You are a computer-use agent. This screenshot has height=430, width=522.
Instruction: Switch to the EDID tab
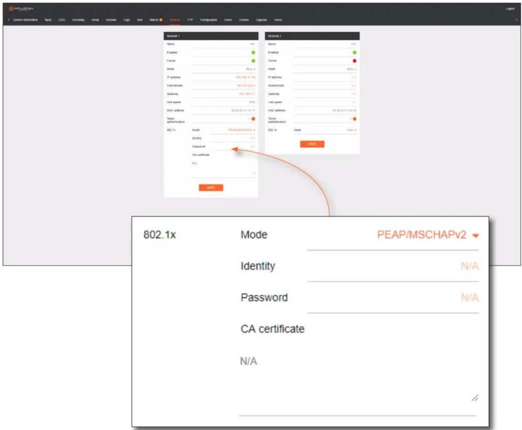pos(62,20)
